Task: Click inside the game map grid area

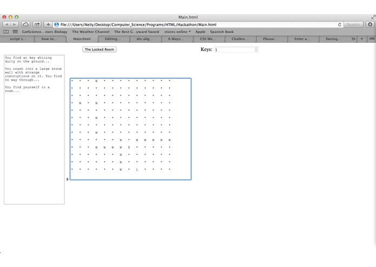Action: click(x=131, y=129)
